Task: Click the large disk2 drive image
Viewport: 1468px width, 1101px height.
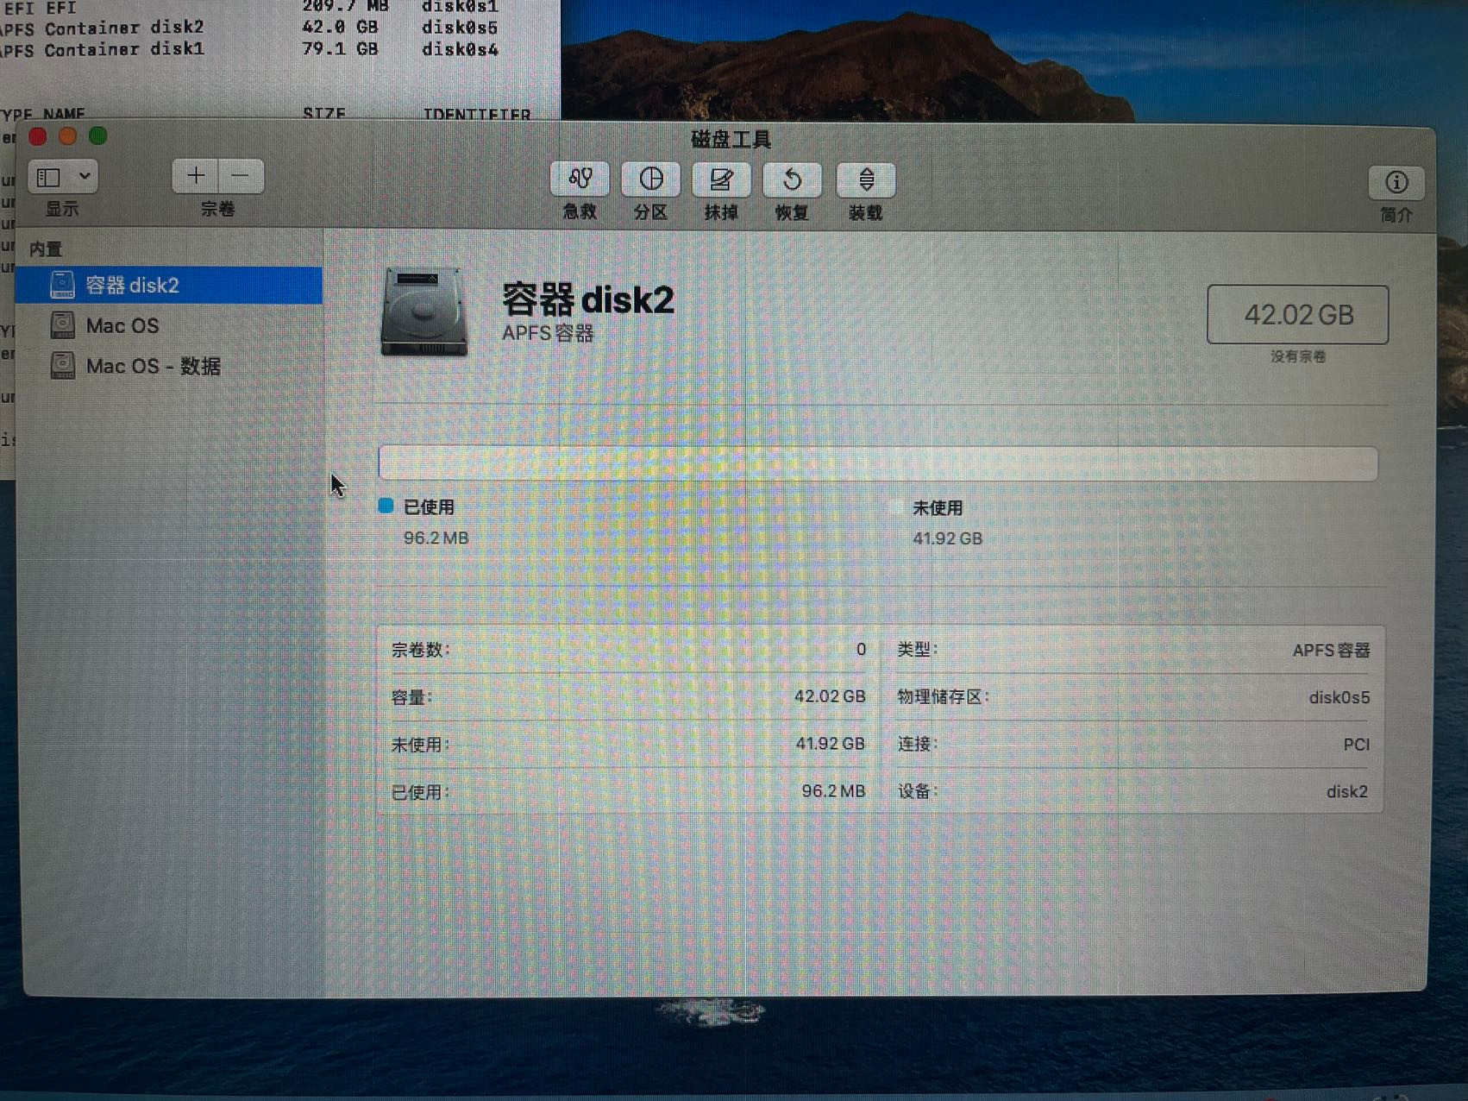Action: click(x=423, y=311)
